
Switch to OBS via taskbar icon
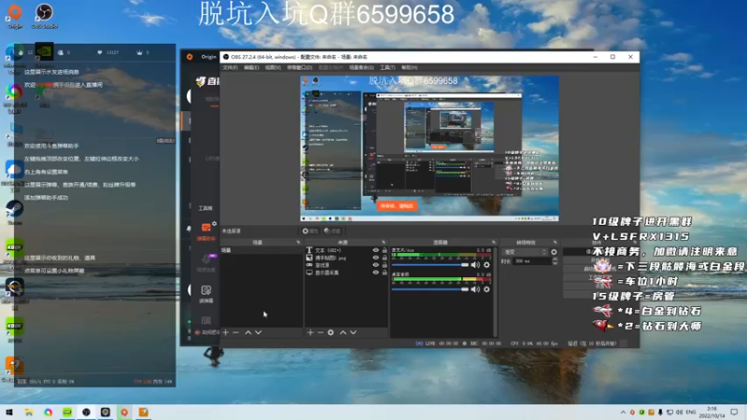[x=86, y=412]
